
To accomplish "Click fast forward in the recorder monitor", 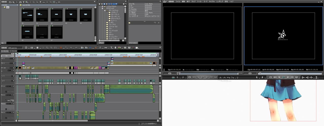I will click(x=292, y=77).
